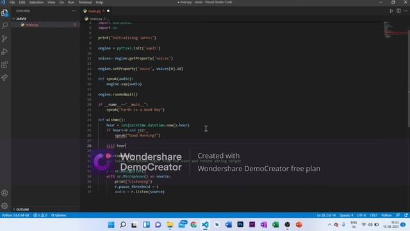Open the Accounts menu icon
The image size is (410, 231).
coord(4,193)
